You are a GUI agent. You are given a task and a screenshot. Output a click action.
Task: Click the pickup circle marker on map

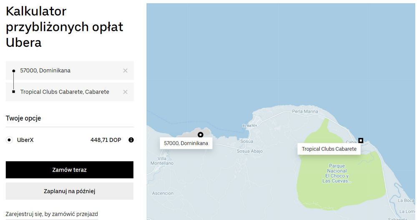point(200,134)
